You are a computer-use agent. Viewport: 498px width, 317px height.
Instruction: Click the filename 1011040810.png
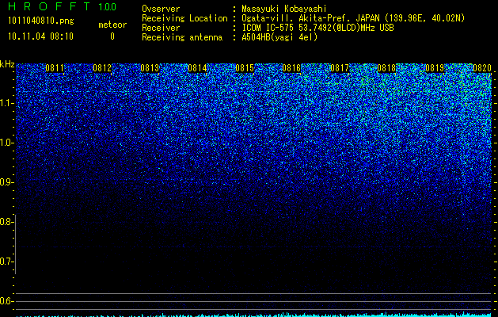41,21
